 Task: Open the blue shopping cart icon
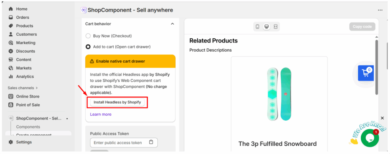(x=366, y=73)
